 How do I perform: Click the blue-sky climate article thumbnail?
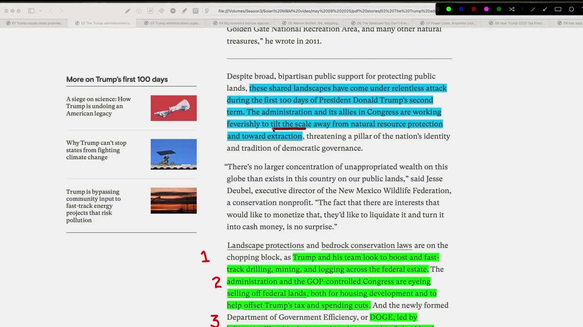(174, 154)
